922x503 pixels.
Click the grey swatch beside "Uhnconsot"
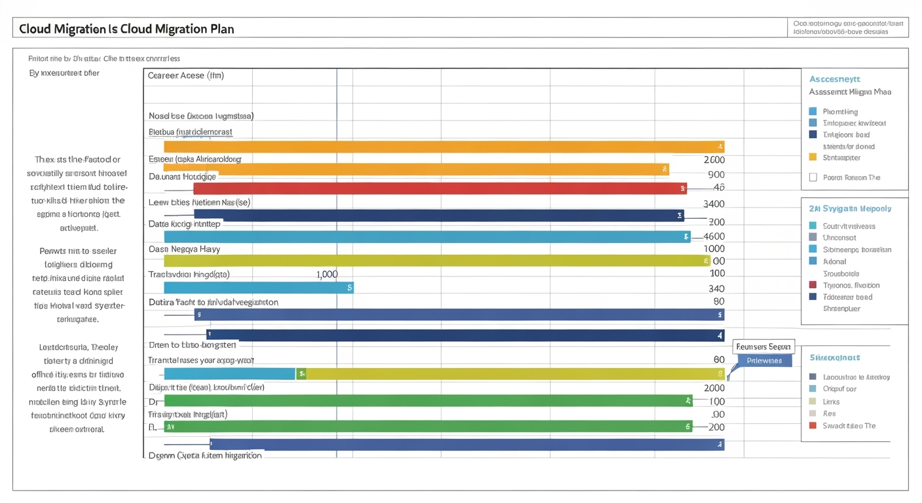click(813, 237)
